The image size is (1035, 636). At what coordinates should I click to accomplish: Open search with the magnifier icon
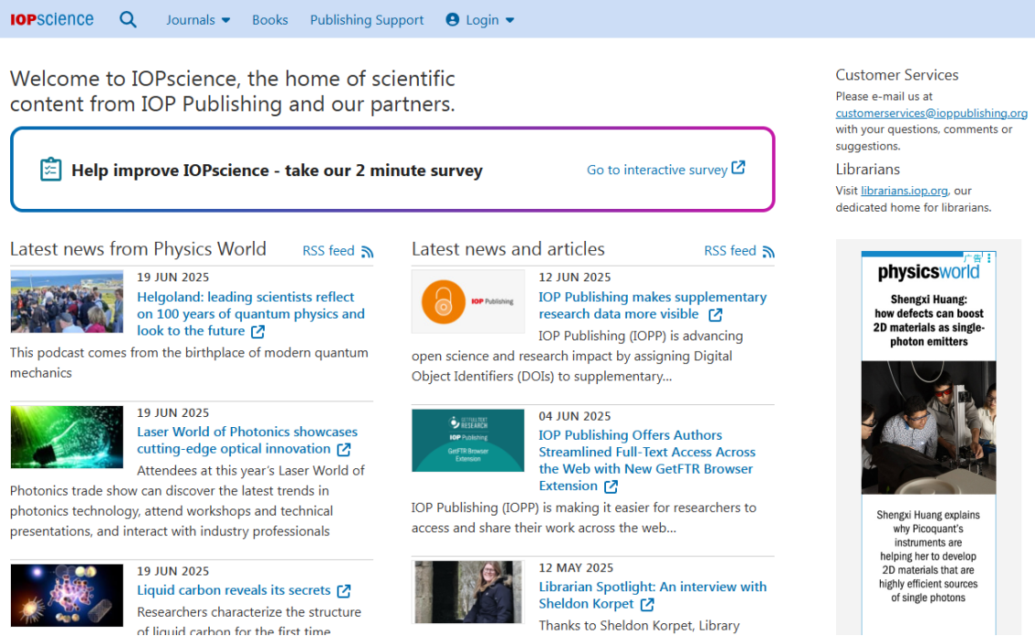click(x=128, y=19)
